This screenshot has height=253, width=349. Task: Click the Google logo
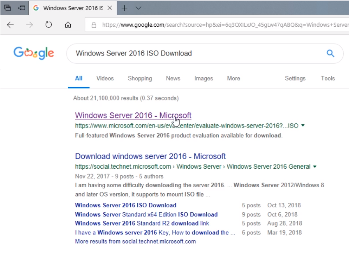click(x=34, y=53)
